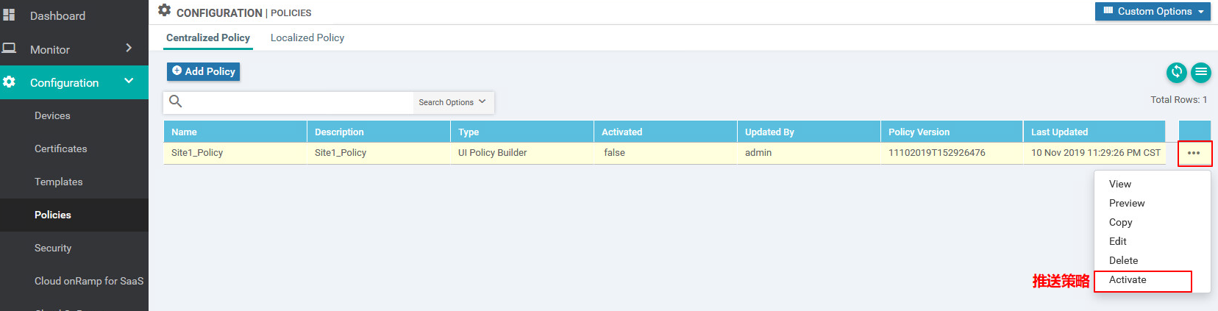Click the search magnifier icon

[x=176, y=101]
